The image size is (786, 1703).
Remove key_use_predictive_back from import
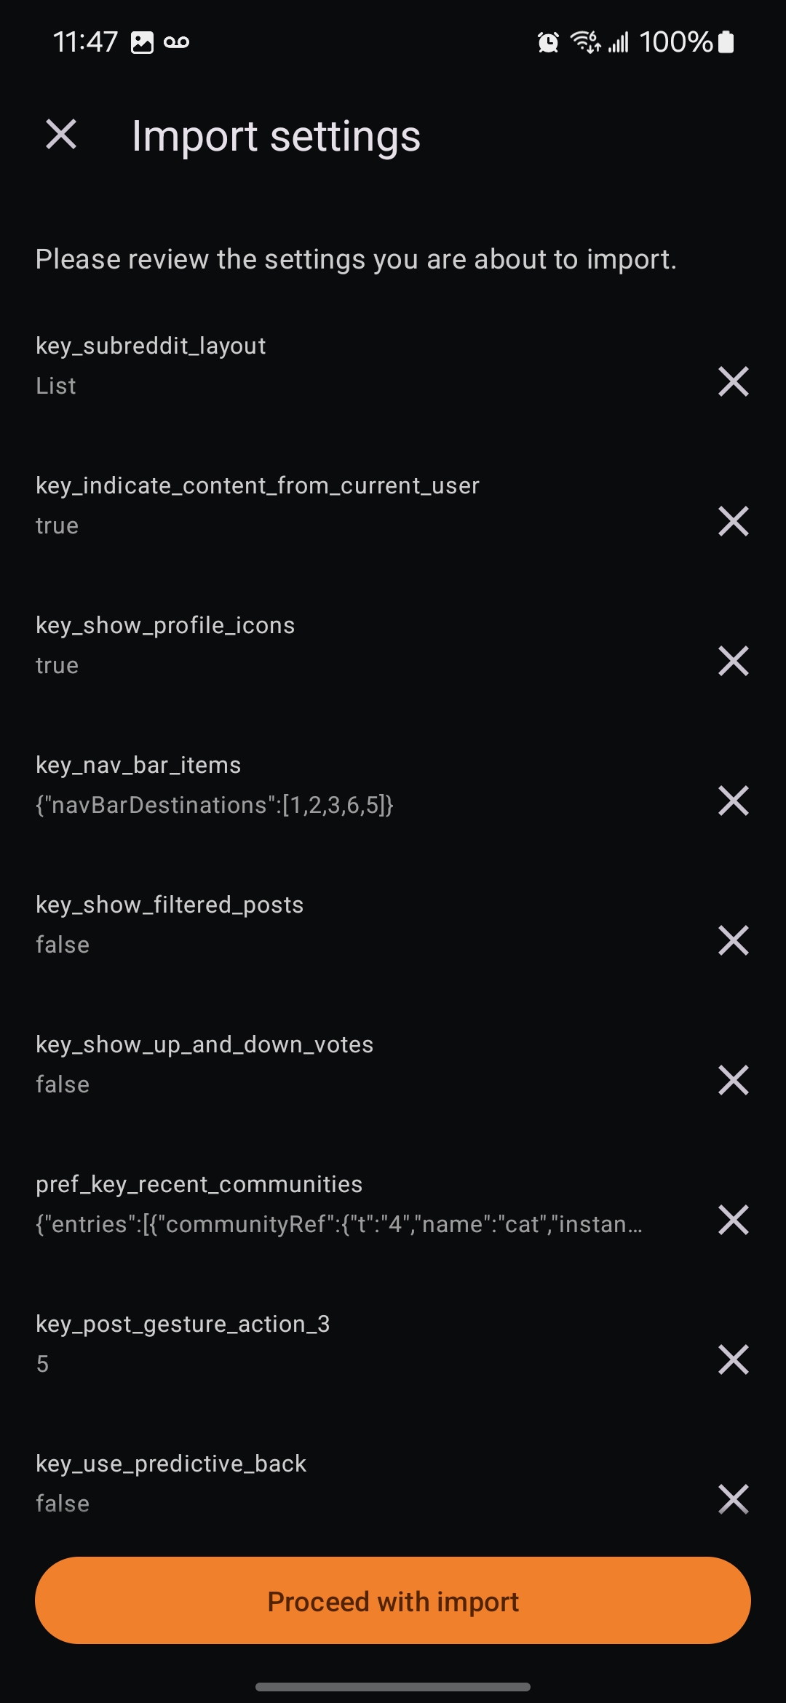733,1499
